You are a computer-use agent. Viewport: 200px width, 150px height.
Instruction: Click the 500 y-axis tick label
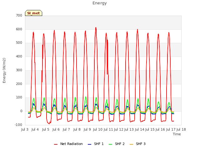click(19, 43)
